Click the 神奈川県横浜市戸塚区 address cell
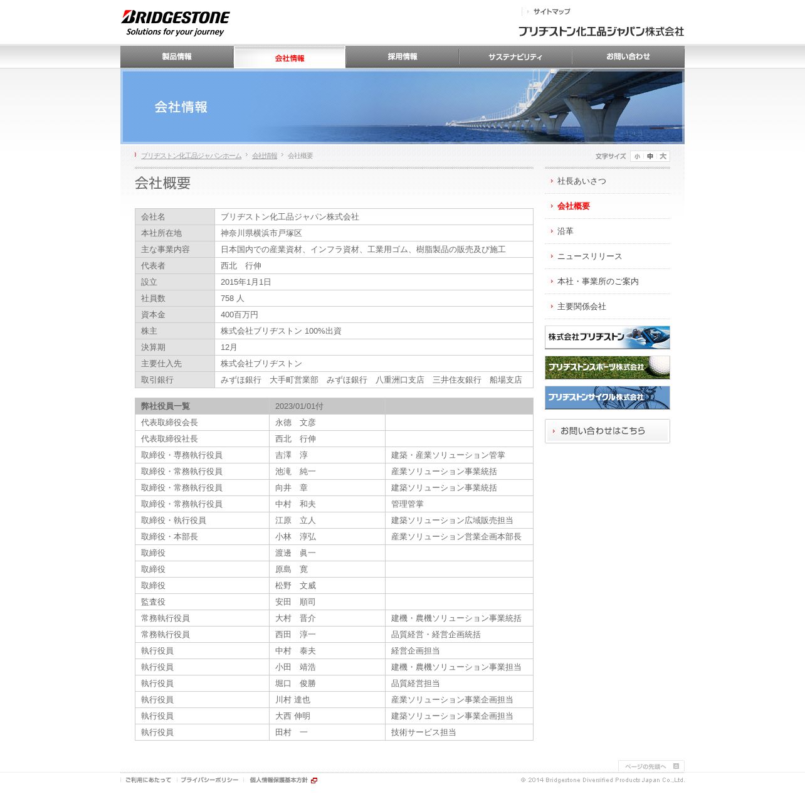 click(x=374, y=233)
